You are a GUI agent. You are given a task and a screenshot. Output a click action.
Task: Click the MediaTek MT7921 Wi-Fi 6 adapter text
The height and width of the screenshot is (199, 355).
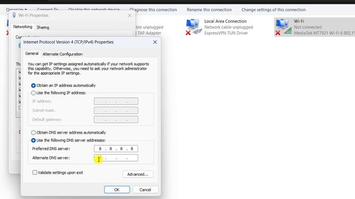pyautogui.click(x=324, y=33)
